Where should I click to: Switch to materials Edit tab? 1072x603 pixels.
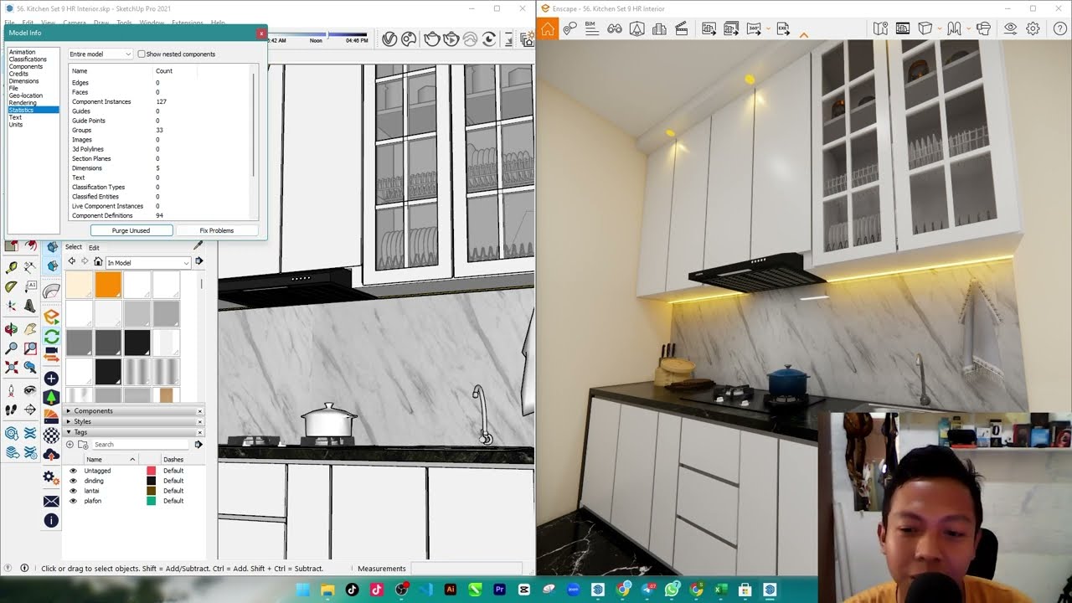pos(94,247)
